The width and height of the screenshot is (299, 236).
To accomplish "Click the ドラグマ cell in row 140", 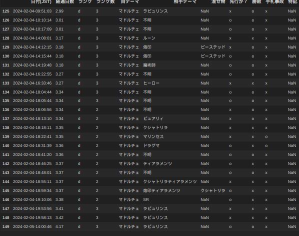I will pos(151,145).
